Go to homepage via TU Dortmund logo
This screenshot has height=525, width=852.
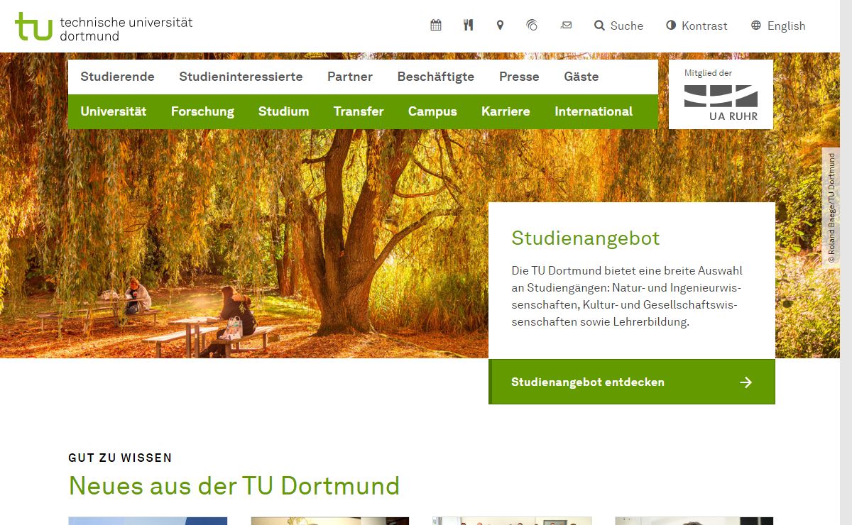104,27
